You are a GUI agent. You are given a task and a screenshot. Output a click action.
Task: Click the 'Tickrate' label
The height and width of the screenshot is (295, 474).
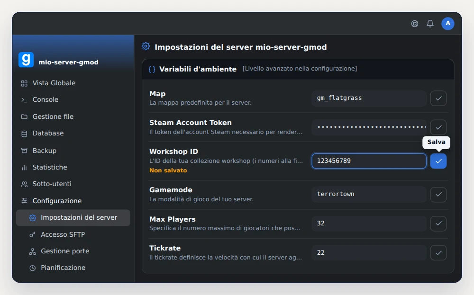point(165,248)
